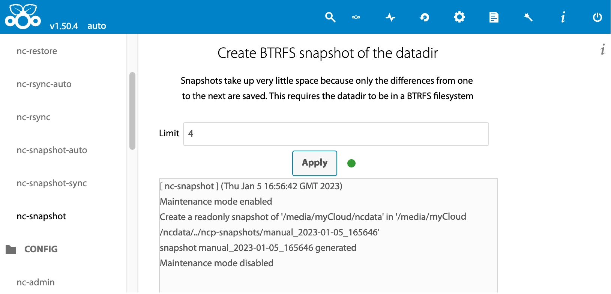Screen dimensions: 611x294
Task: Click the sidebar scrollbar handle
Action: pos(132,111)
